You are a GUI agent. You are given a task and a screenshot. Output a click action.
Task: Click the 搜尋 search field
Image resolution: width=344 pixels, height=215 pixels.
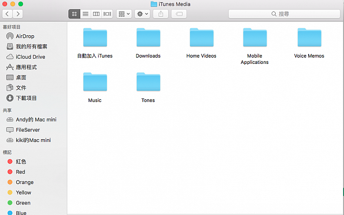pos(284,14)
